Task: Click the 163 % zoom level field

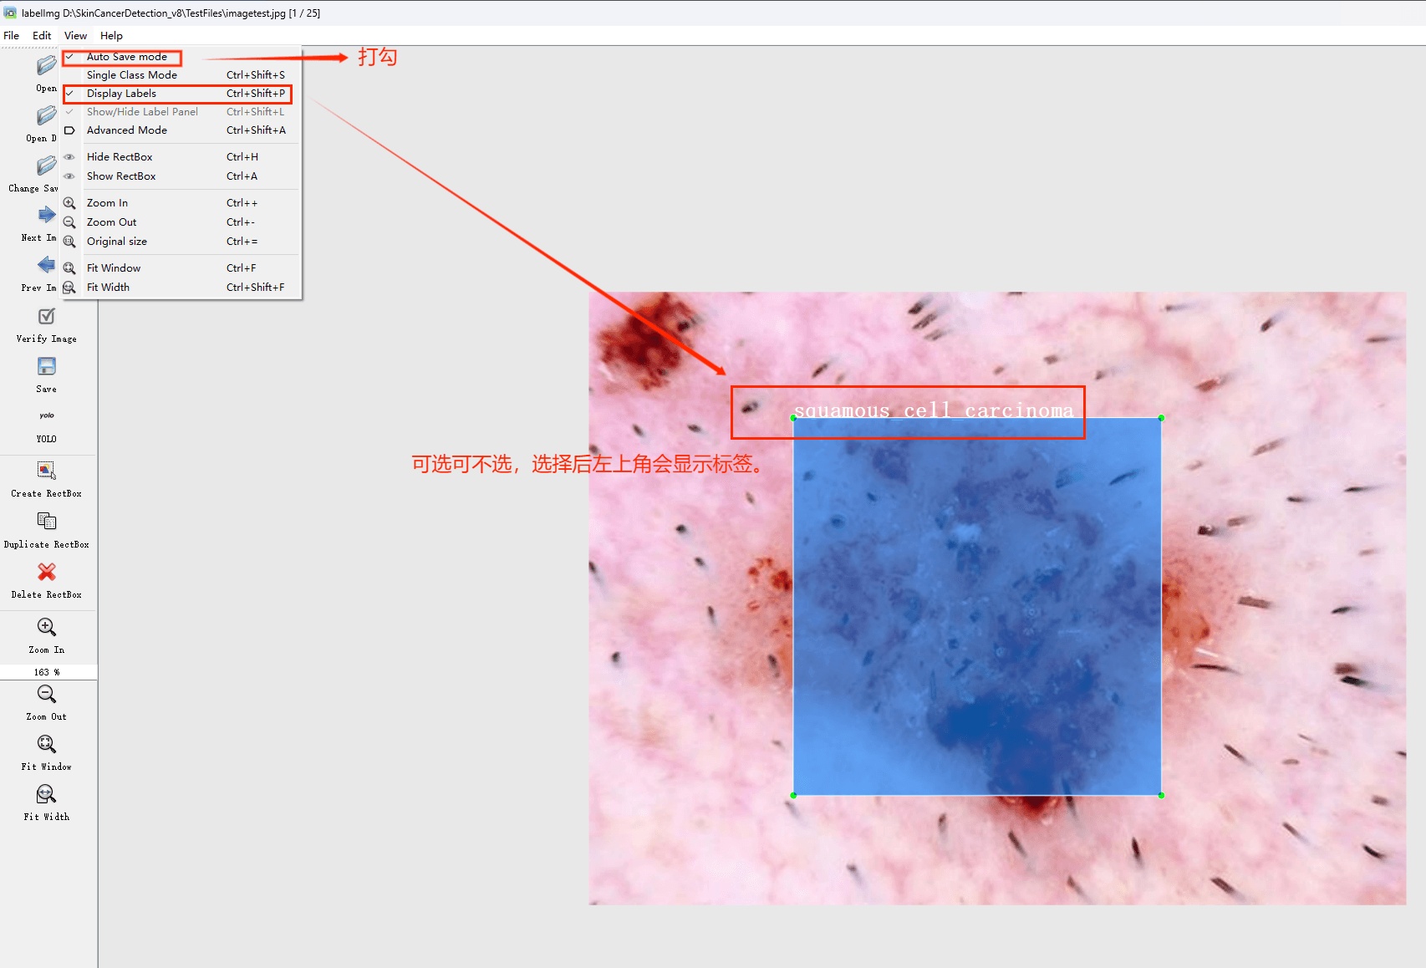Action: coord(48,672)
